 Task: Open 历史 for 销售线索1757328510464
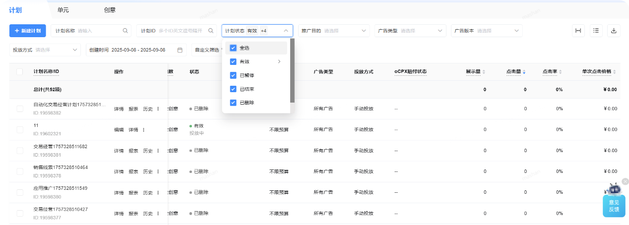click(148, 171)
